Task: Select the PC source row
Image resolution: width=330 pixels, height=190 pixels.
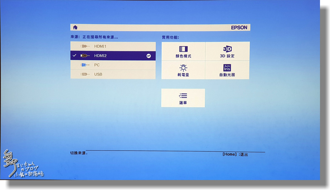Action: tap(113, 65)
